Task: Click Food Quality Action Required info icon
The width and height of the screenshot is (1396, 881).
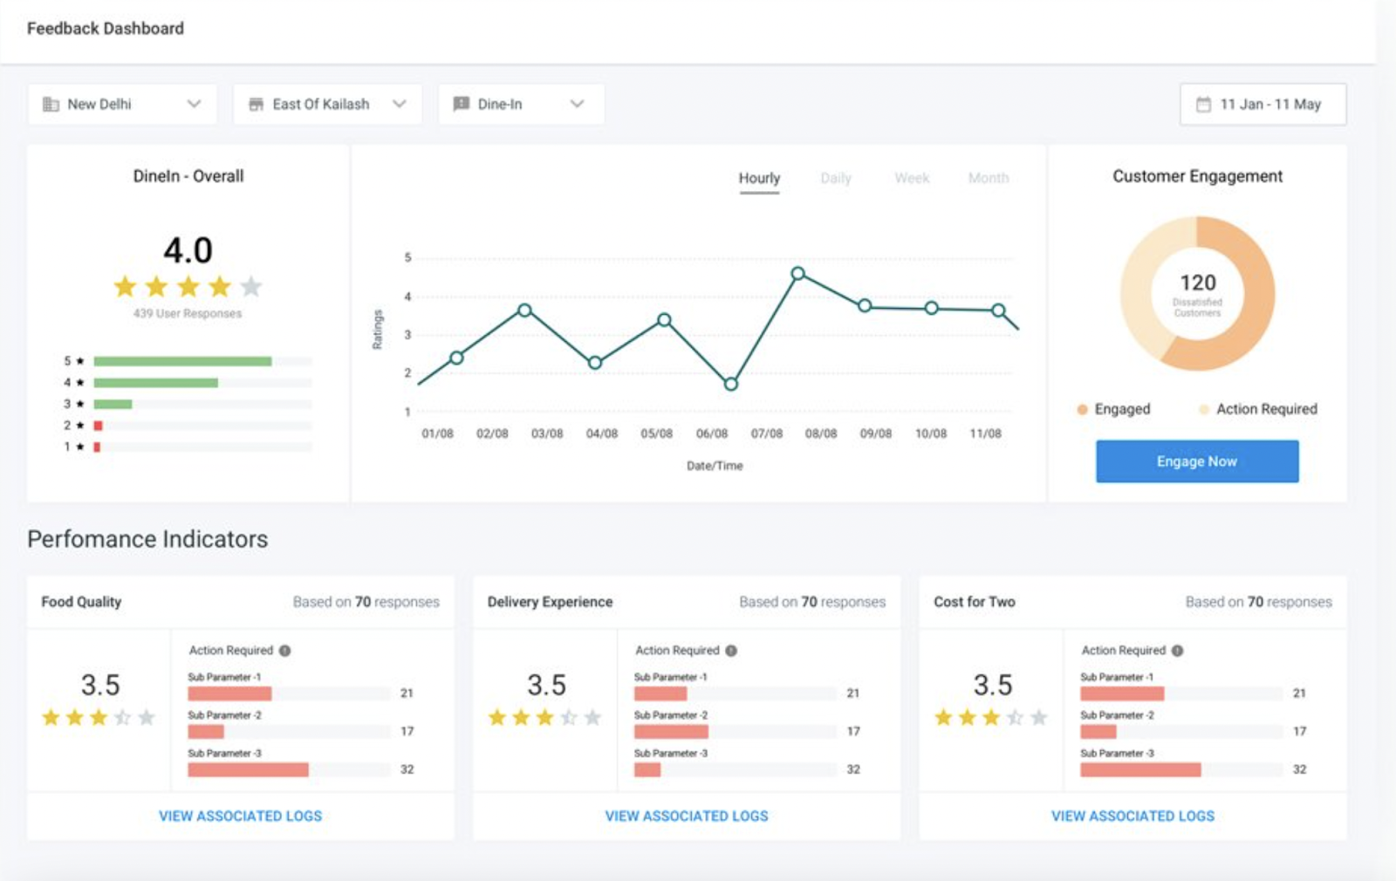Action: pos(285,651)
